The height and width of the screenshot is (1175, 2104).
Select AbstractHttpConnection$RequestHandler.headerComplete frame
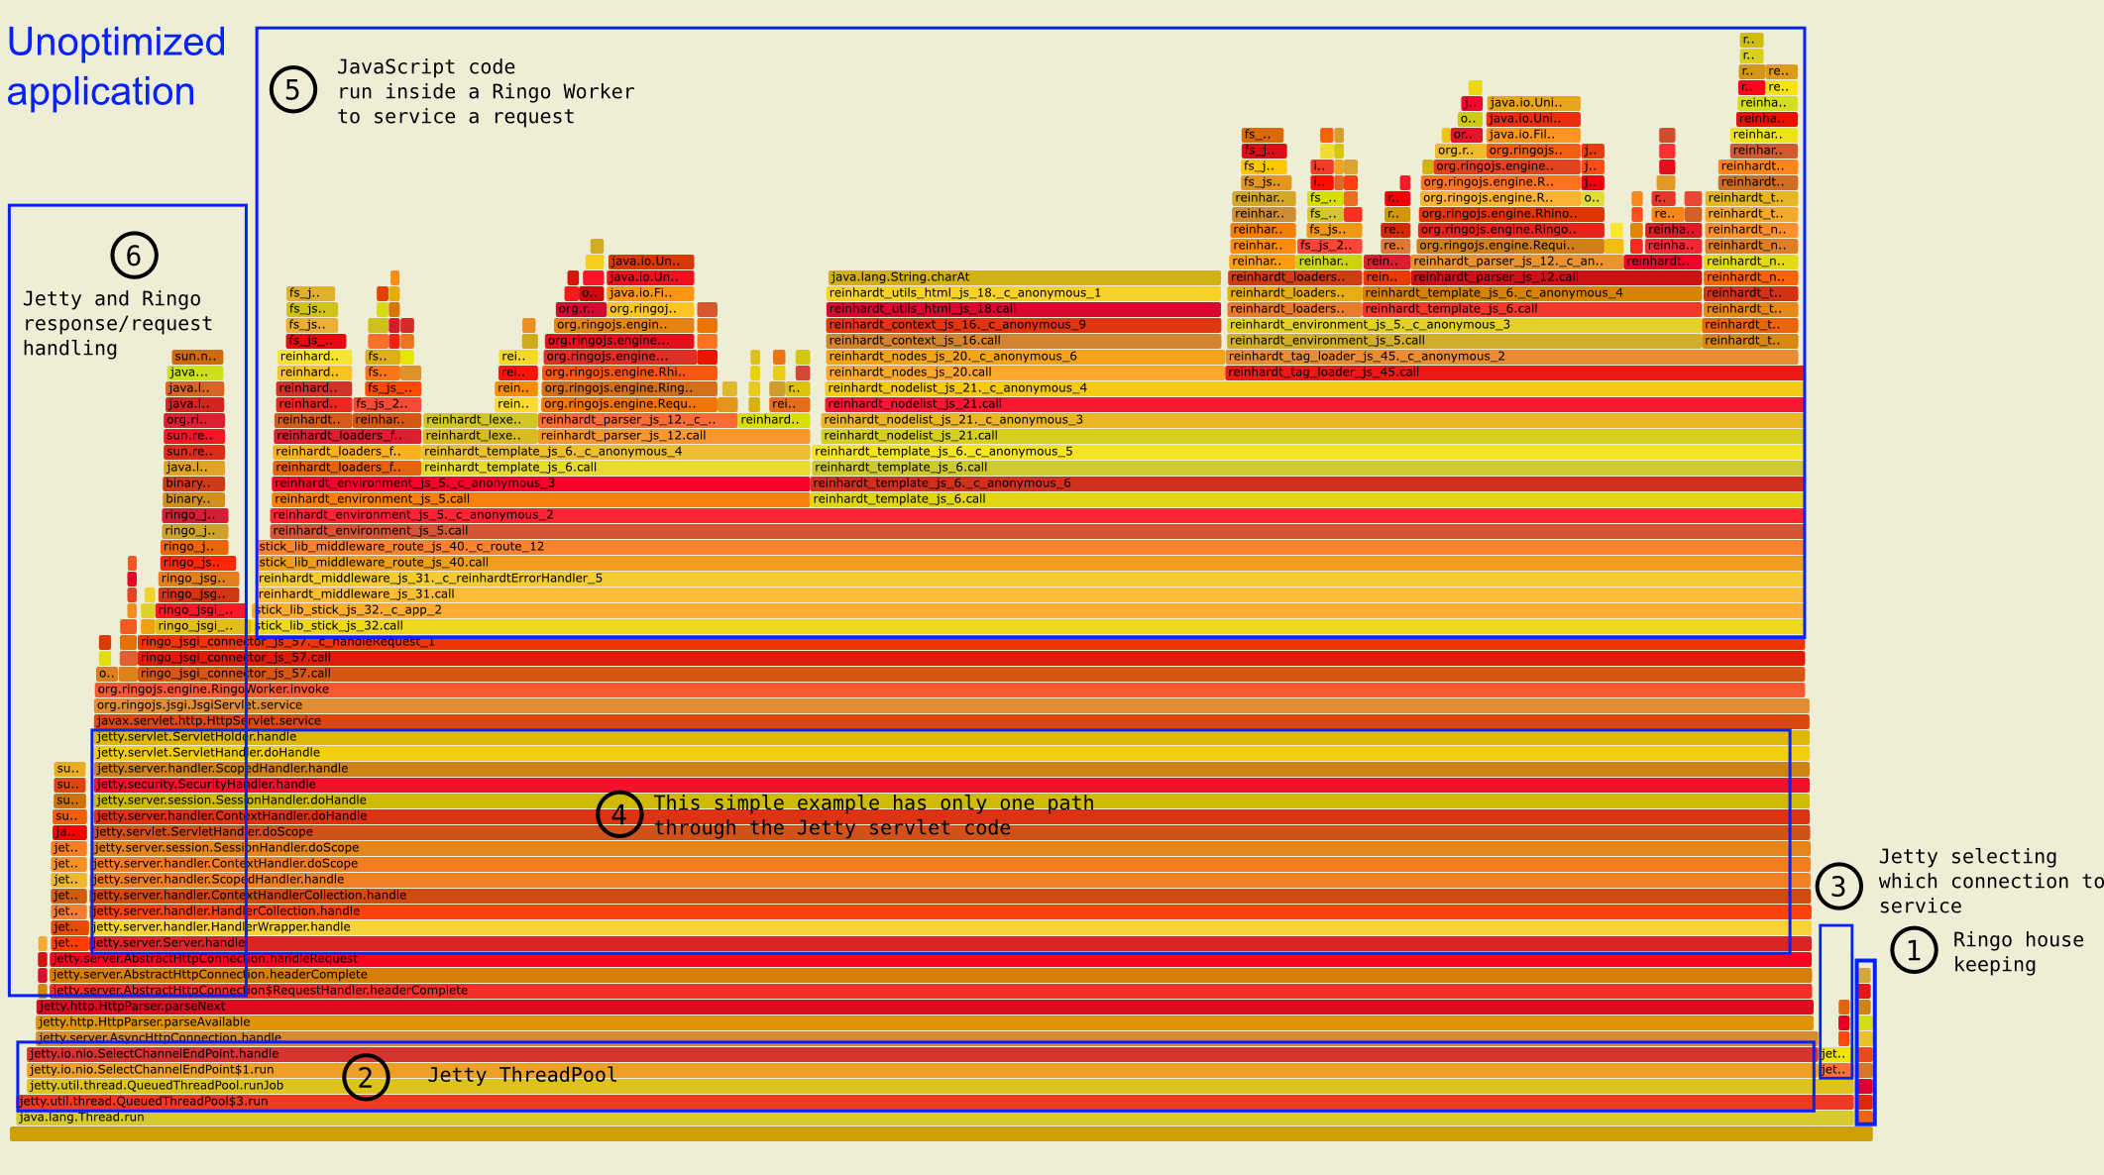(x=931, y=991)
